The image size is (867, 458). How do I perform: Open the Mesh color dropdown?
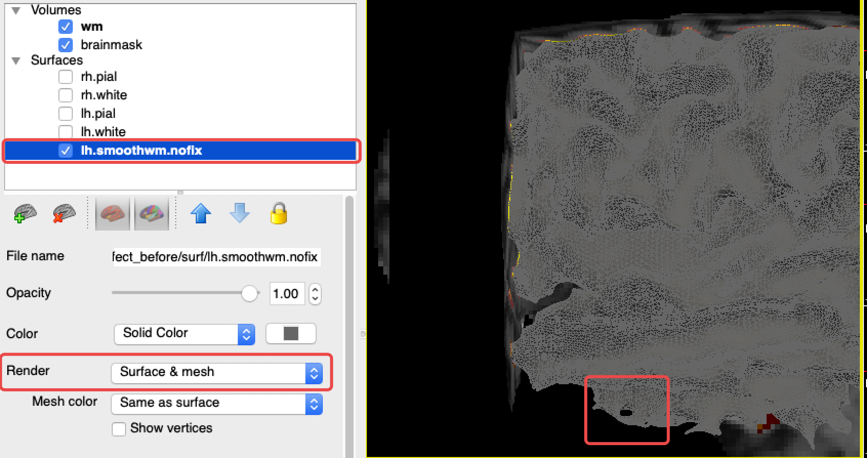217,404
